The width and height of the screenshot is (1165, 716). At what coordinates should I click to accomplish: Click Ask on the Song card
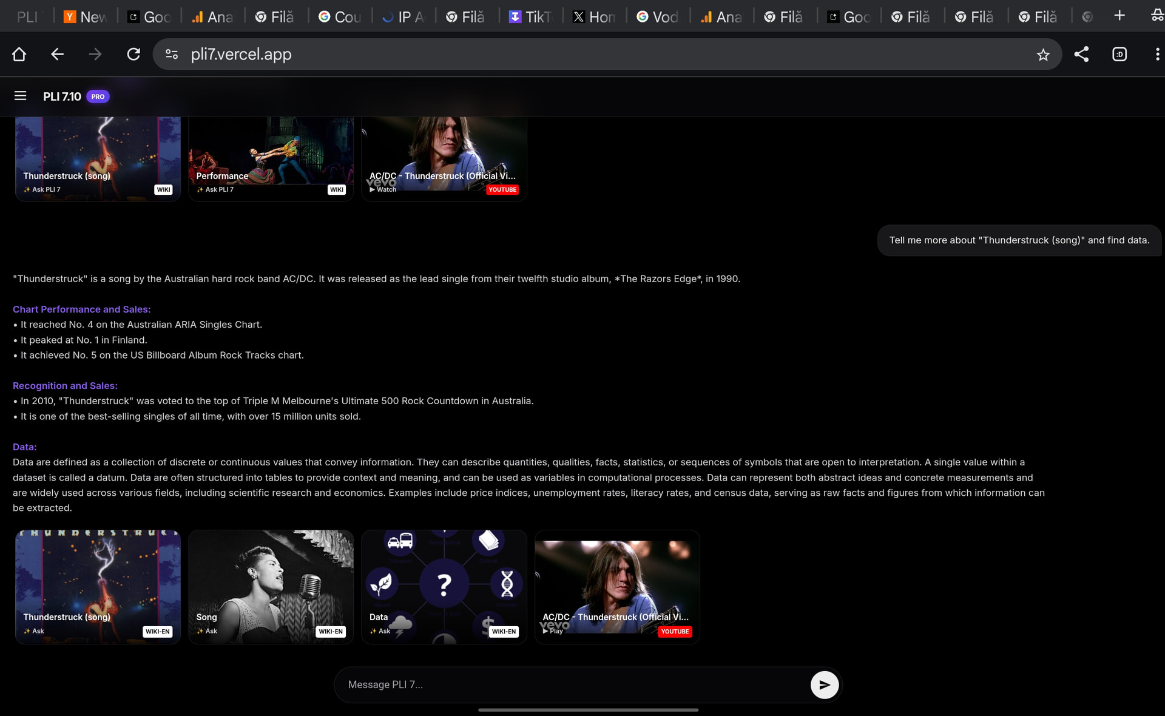click(x=207, y=632)
